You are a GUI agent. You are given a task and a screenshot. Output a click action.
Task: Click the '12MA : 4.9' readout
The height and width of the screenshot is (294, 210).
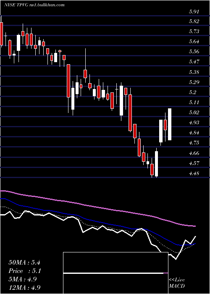tap(24, 287)
